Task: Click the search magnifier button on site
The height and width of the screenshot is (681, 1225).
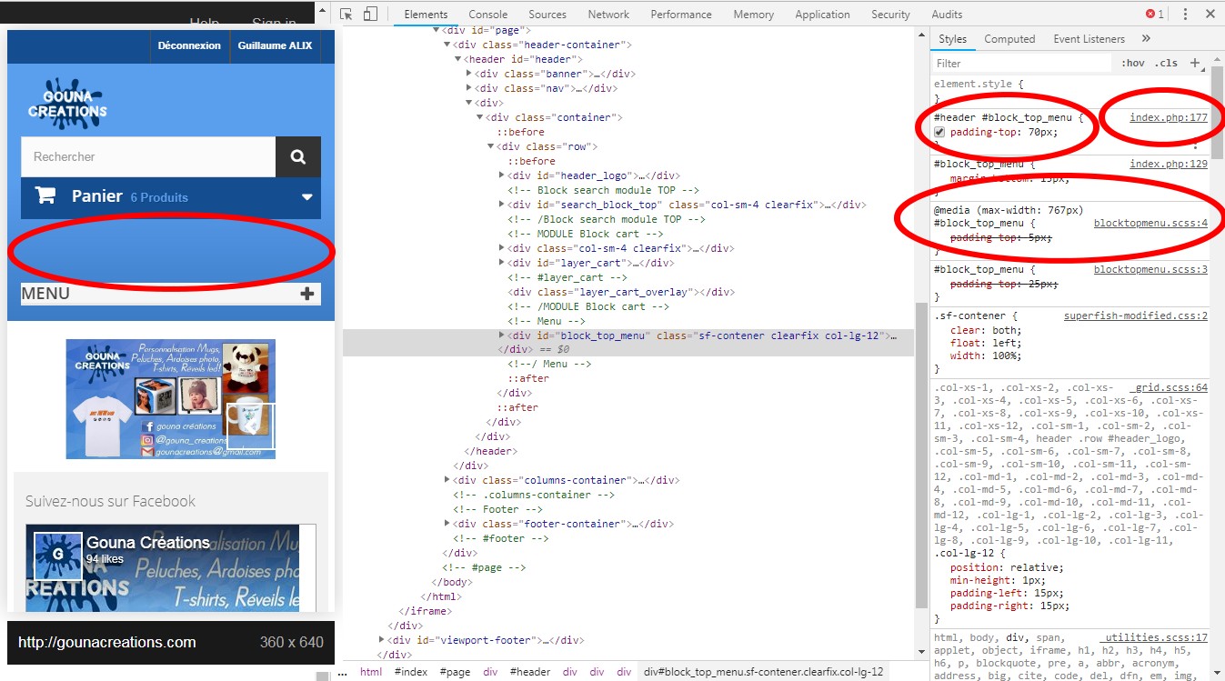Action: coord(298,157)
